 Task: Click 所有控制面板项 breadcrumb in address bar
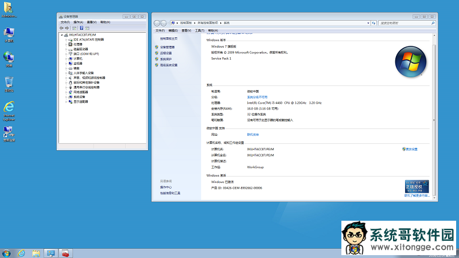click(208, 23)
